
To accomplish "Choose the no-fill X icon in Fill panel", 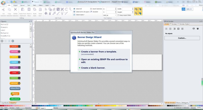I will (166, 29).
